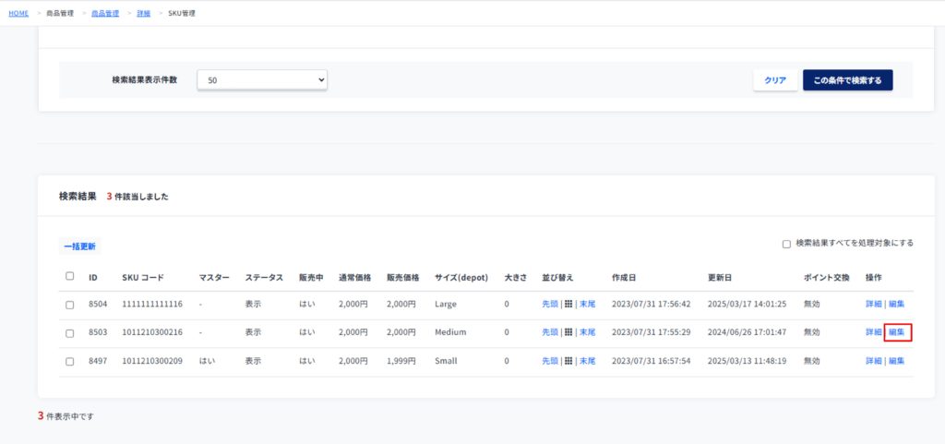945x444 pixels.
Task: Click grid sort icon for SKU 8503
Action: [x=569, y=332]
